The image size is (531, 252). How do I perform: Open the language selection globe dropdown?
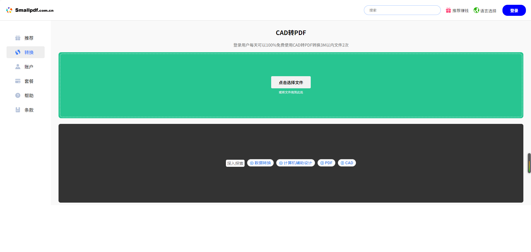click(x=485, y=10)
